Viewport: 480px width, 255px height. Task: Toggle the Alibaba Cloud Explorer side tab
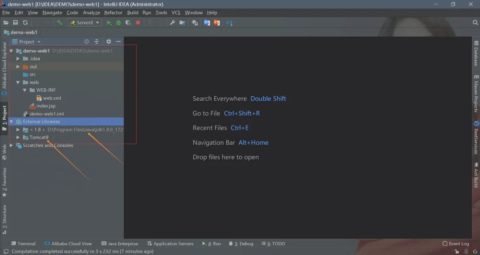click(x=4, y=69)
